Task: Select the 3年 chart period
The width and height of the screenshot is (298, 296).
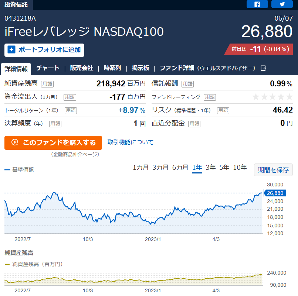Action: click(211, 168)
